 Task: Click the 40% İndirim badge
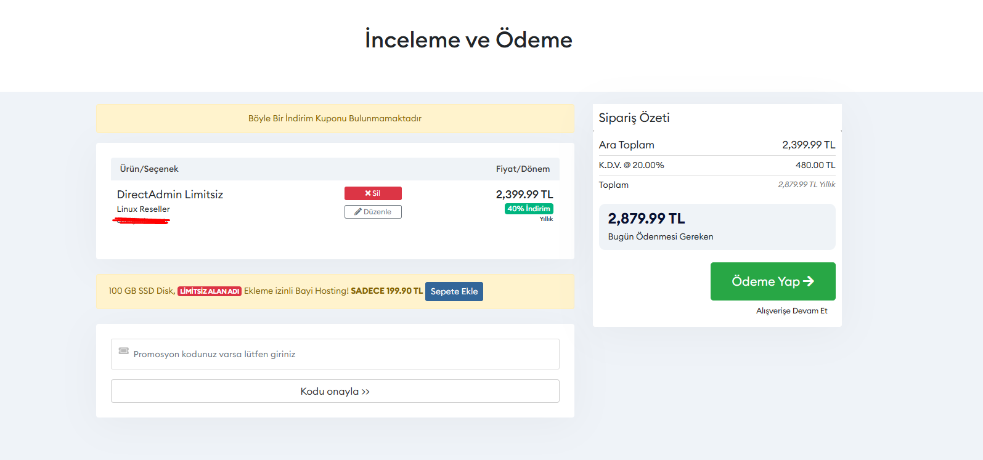529,209
